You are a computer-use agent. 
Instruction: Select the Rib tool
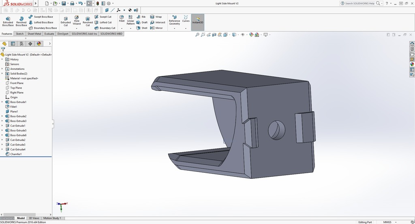point(141,17)
